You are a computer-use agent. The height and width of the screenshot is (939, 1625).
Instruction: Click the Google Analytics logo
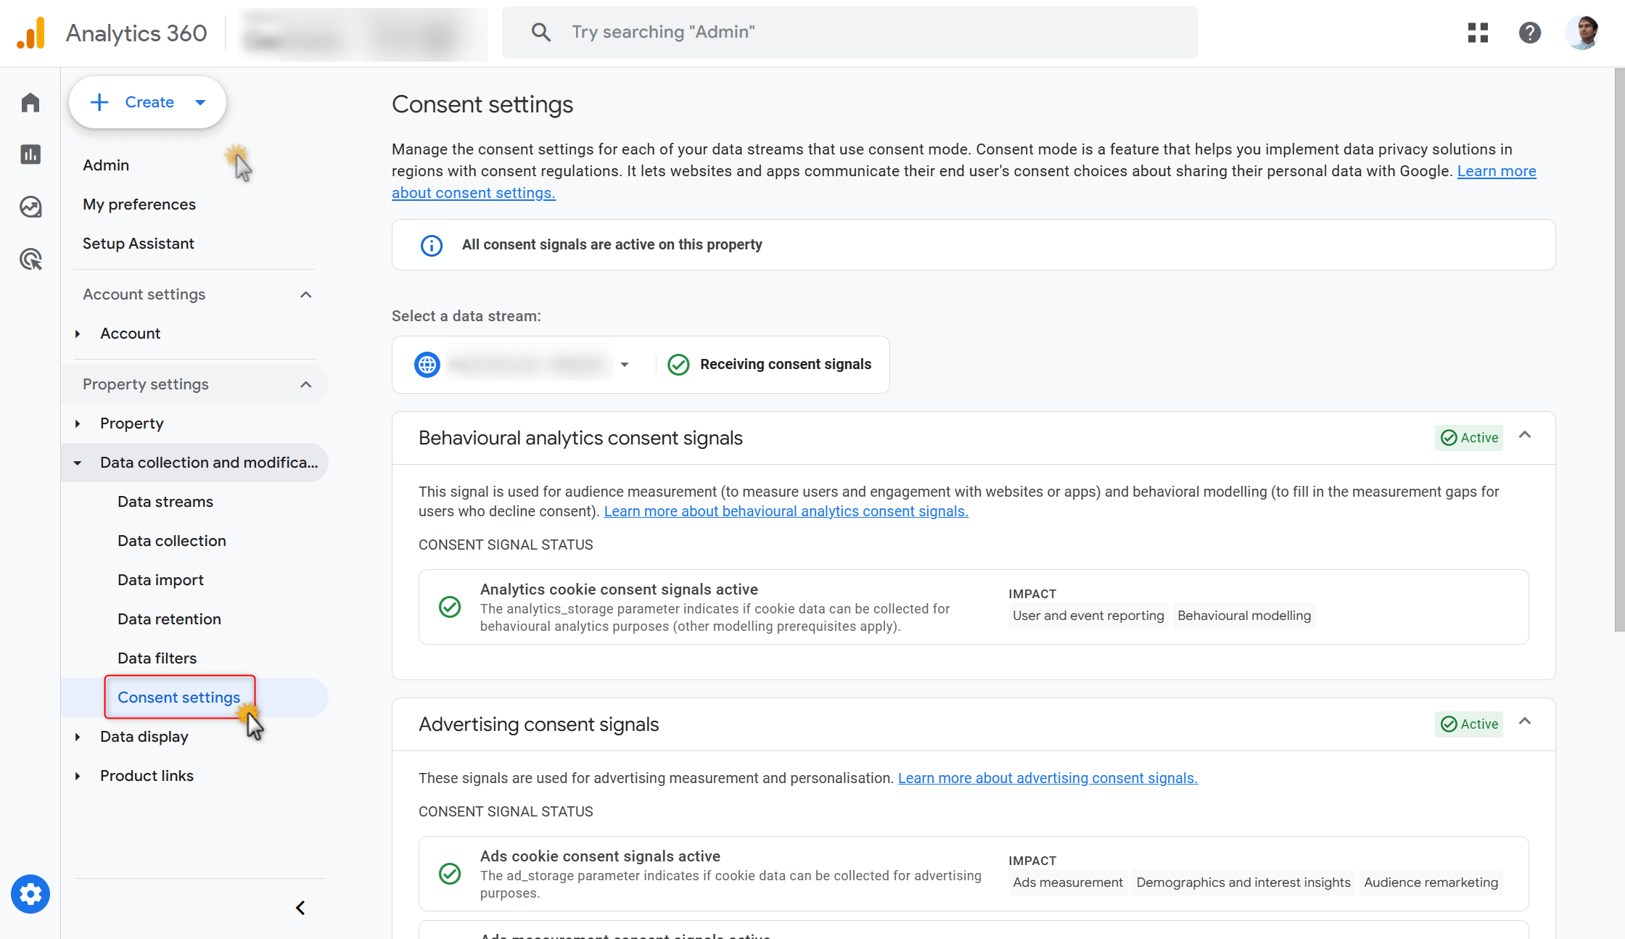31,33
